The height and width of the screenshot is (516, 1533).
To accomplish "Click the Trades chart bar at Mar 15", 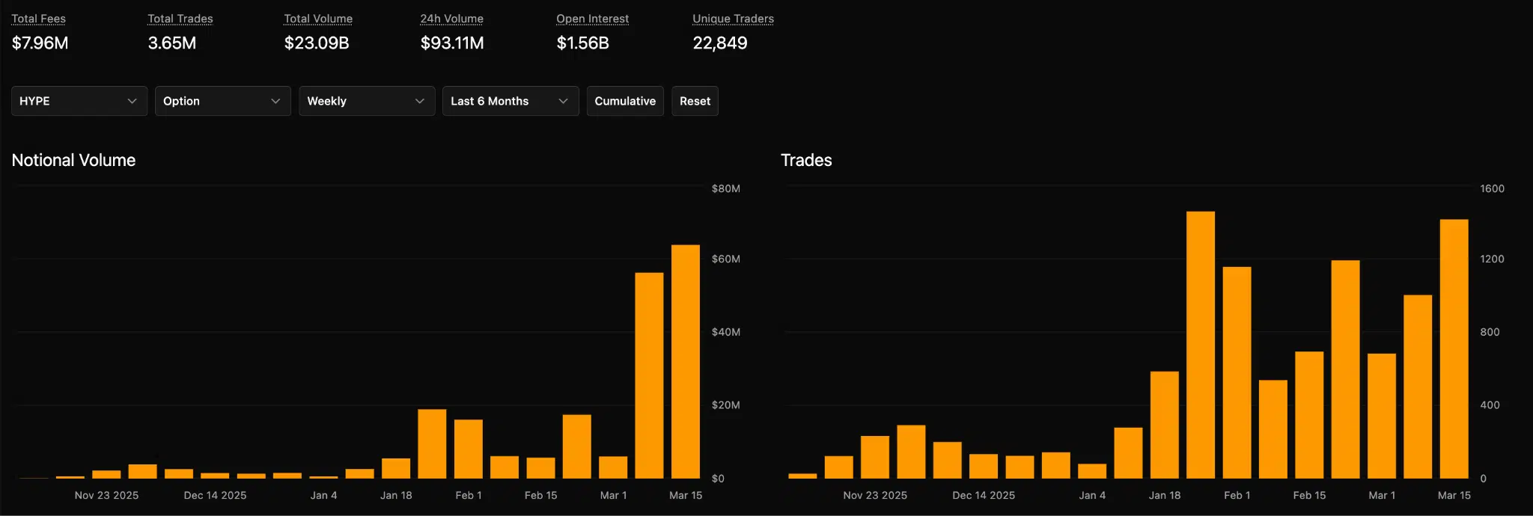I will pyautogui.click(x=1454, y=348).
